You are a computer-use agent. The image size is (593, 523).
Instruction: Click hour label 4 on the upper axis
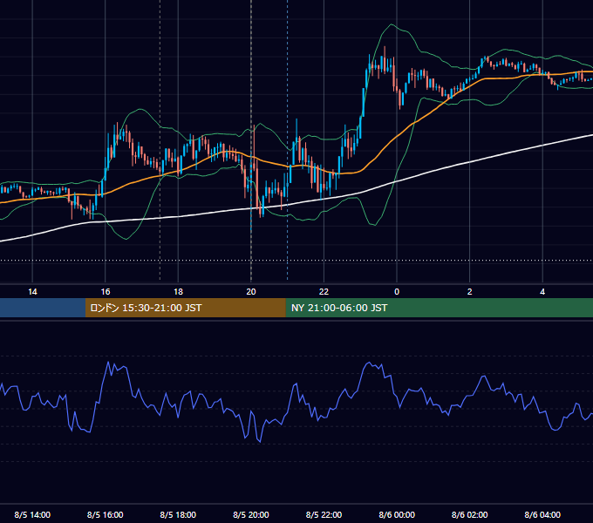click(x=542, y=291)
